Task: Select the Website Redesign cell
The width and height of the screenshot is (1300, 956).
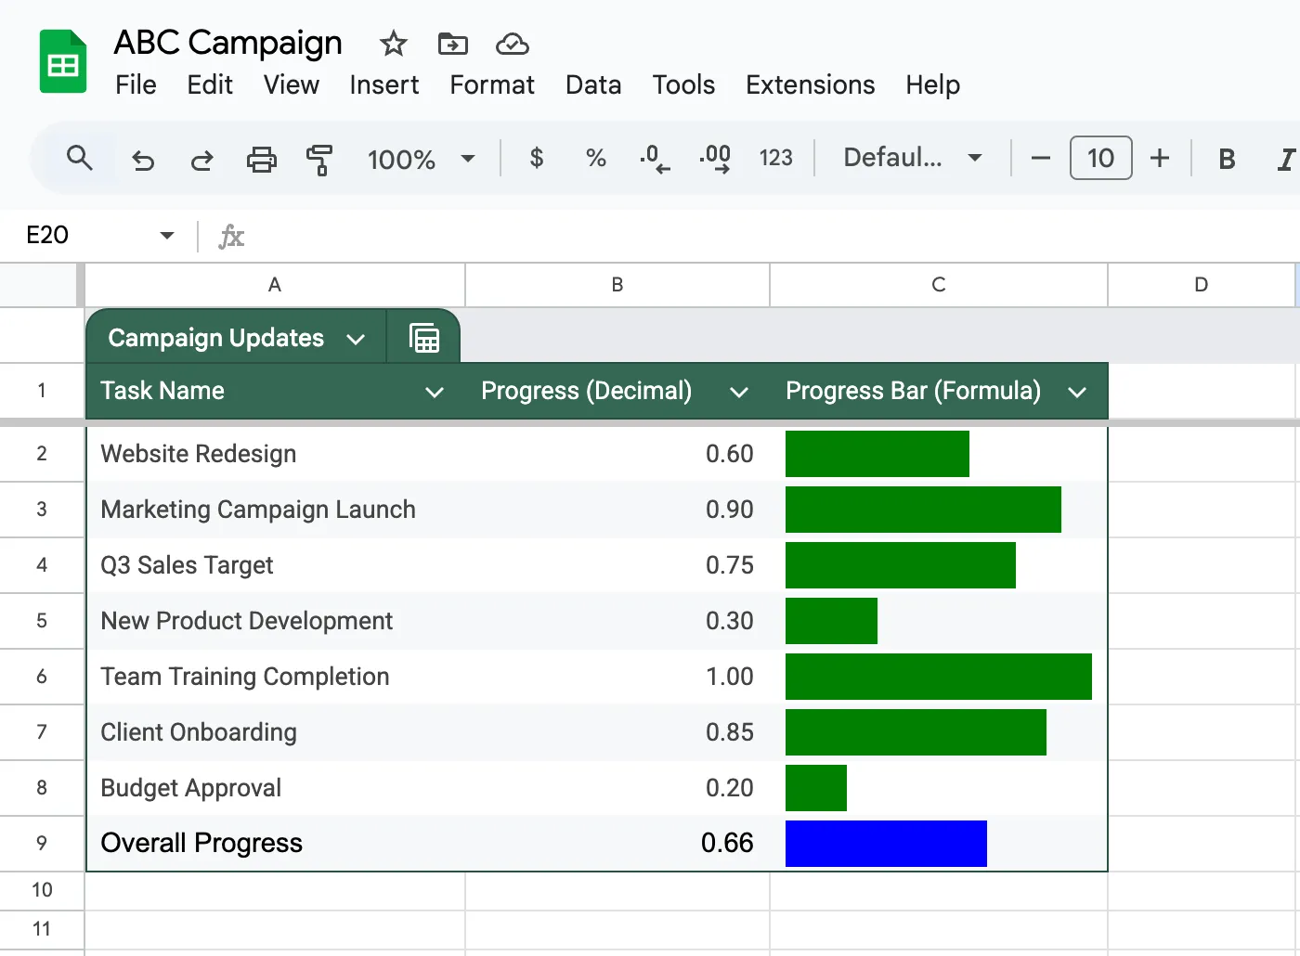Action: 276,454
